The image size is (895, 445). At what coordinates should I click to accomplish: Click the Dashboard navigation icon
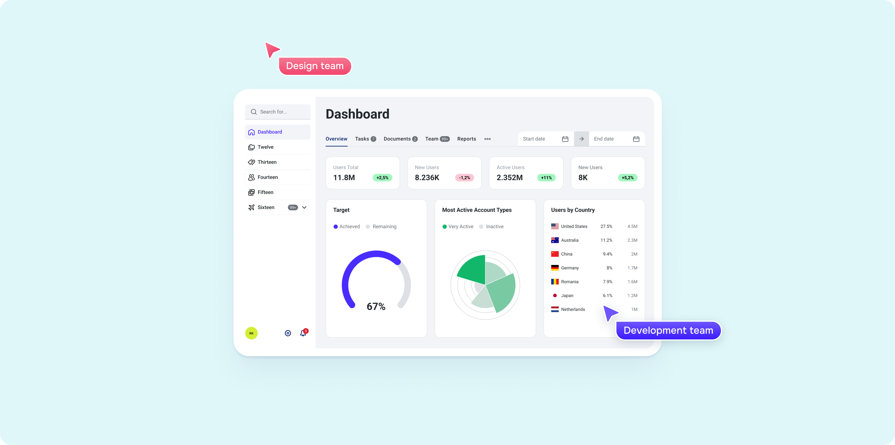tap(251, 132)
